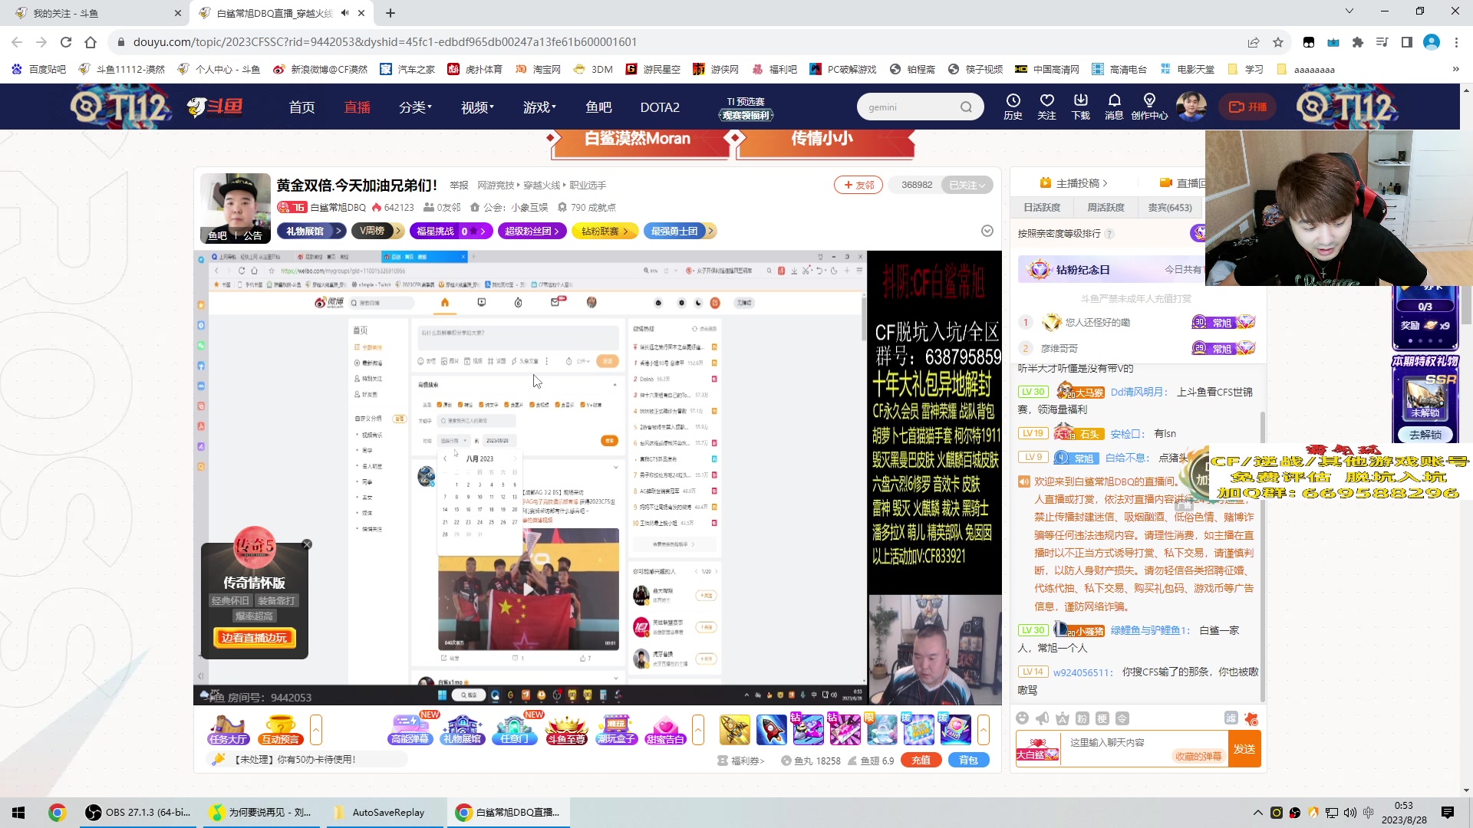The image size is (1473, 828).
Task: Expand the 视频 dropdown in navigation
Action: [477, 107]
